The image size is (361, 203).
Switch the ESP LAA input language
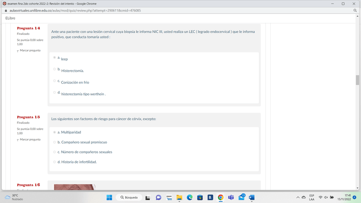point(312,197)
